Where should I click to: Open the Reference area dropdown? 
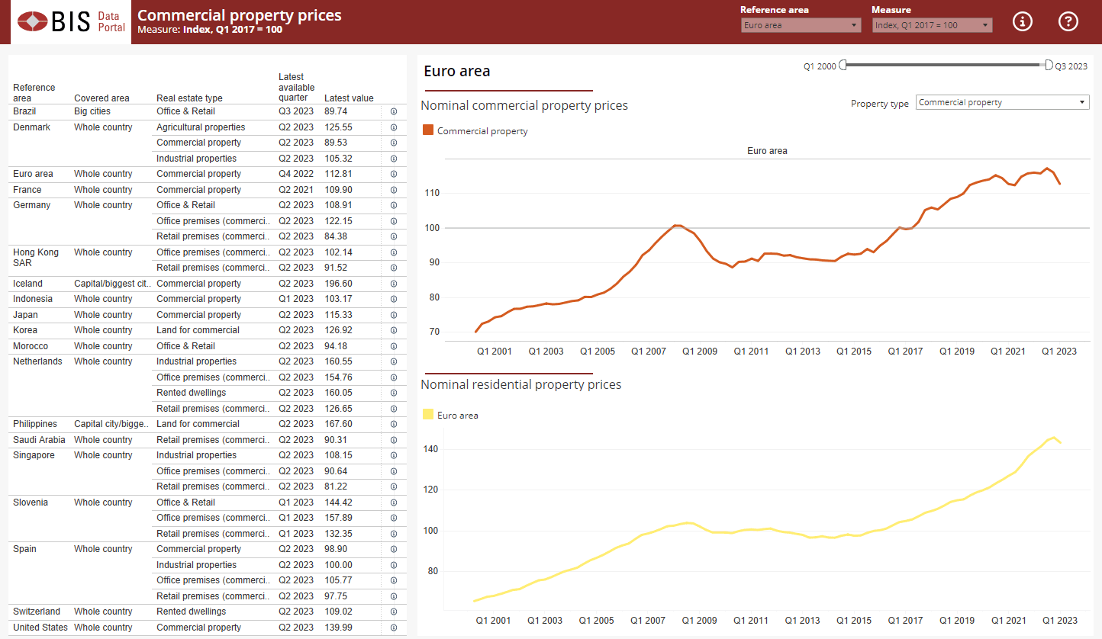point(801,25)
